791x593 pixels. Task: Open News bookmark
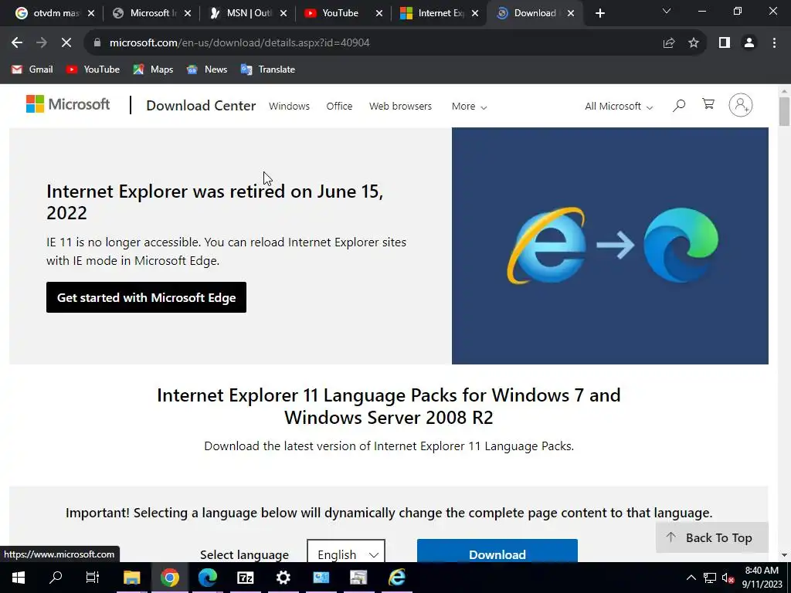(207, 69)
